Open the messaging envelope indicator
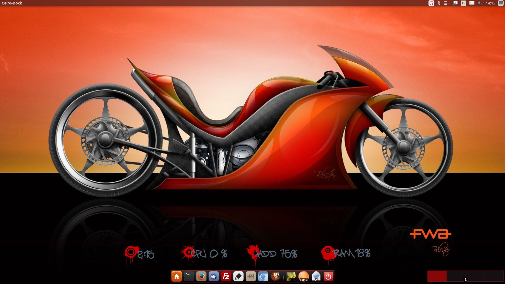The image size is (505, 284). pos(472,3)
